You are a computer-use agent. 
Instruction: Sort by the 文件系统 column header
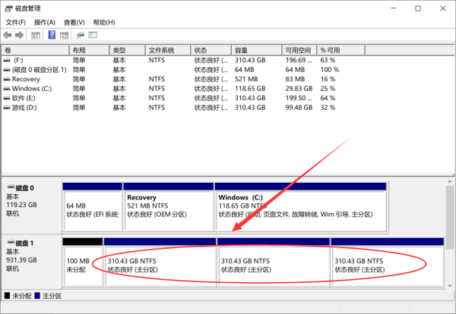(162, 49)
